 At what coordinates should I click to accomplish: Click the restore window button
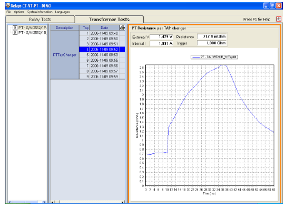coord(272,6)
